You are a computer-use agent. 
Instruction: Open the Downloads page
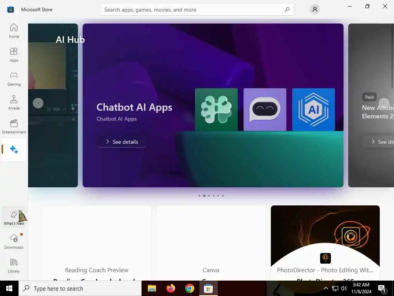tap(14, 242)
